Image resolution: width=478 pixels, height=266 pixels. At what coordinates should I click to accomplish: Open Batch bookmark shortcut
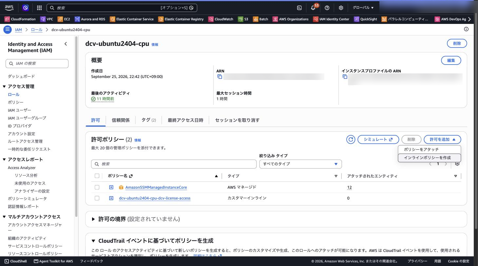(x=260, y=19)
